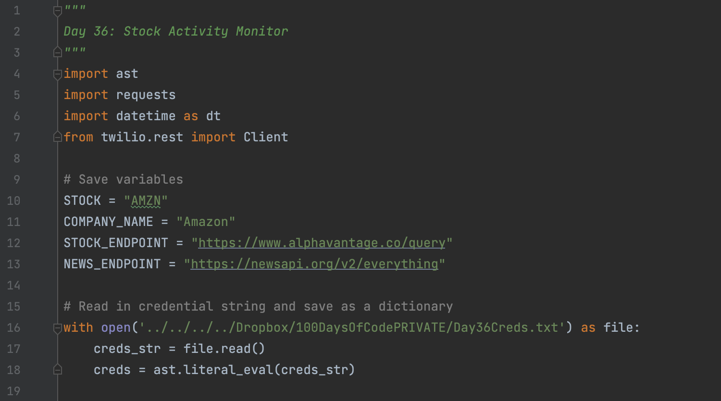The width and height of the screenshot is (721, 401).
Task: Open the newsapi.org everything URL link
Action: (x=314, y=264)
